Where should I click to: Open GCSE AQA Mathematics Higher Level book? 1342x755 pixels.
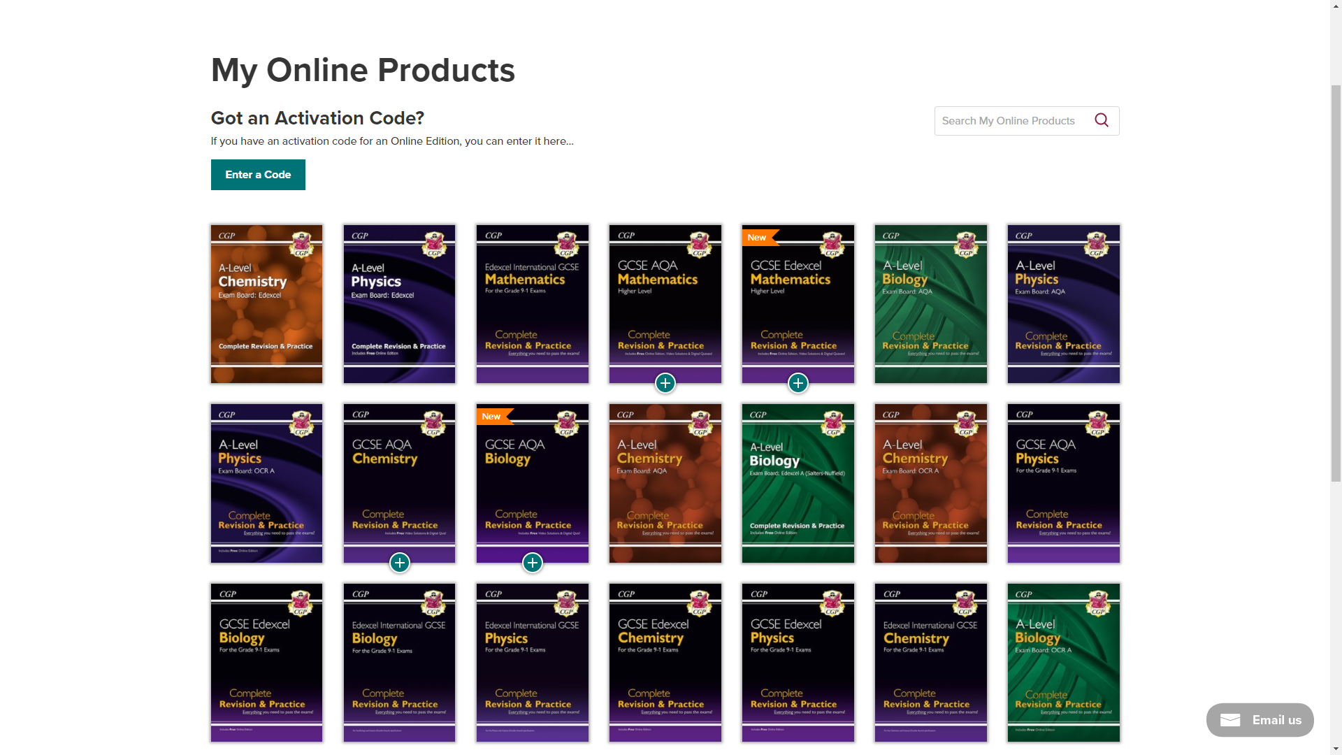pos(665,304)
